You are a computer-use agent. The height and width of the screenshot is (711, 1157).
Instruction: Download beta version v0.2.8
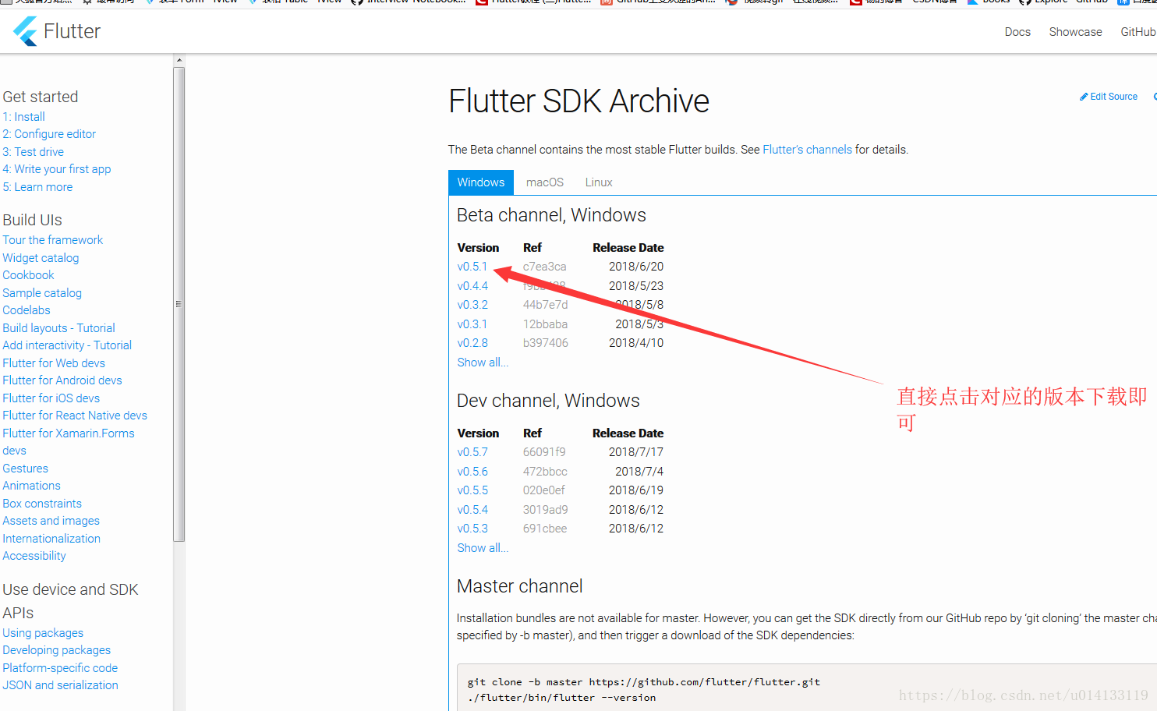[472, 343]
